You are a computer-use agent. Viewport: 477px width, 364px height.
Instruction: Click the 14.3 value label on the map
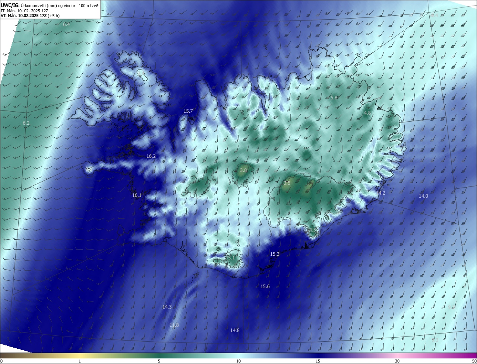167,307
